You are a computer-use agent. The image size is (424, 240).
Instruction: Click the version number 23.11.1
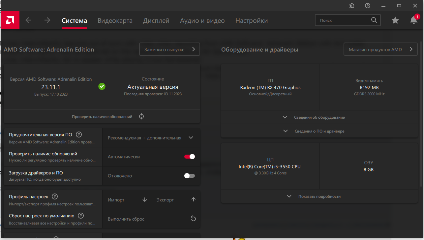51,87
